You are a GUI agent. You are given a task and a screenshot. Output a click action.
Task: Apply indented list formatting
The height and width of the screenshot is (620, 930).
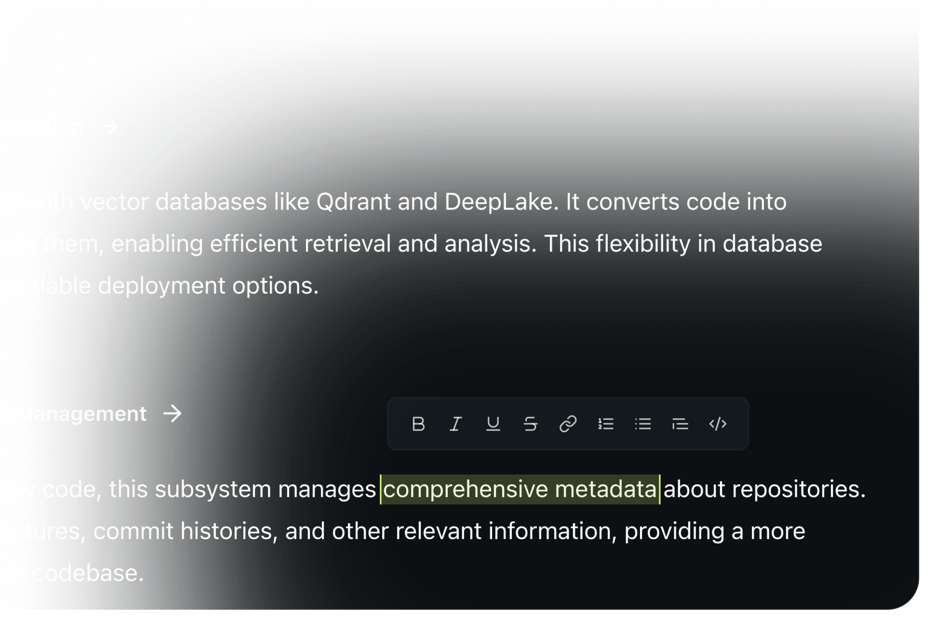[x=680, y=424]
